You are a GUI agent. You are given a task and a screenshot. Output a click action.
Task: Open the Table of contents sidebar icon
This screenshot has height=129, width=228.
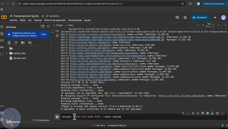(2, 27)
